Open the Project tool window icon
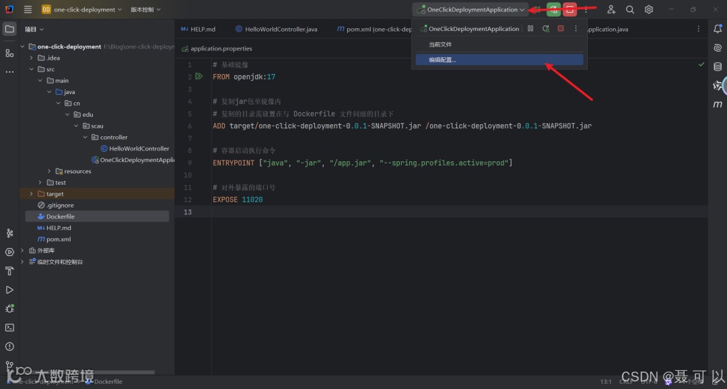 tap(9, 29)
